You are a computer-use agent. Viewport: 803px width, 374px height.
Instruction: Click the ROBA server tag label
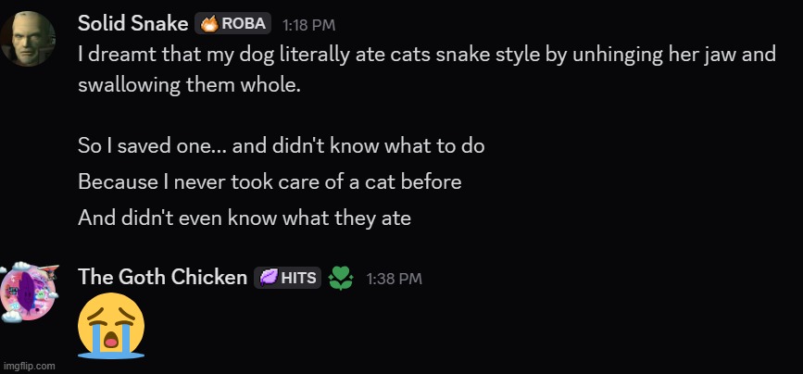[245, 23]
